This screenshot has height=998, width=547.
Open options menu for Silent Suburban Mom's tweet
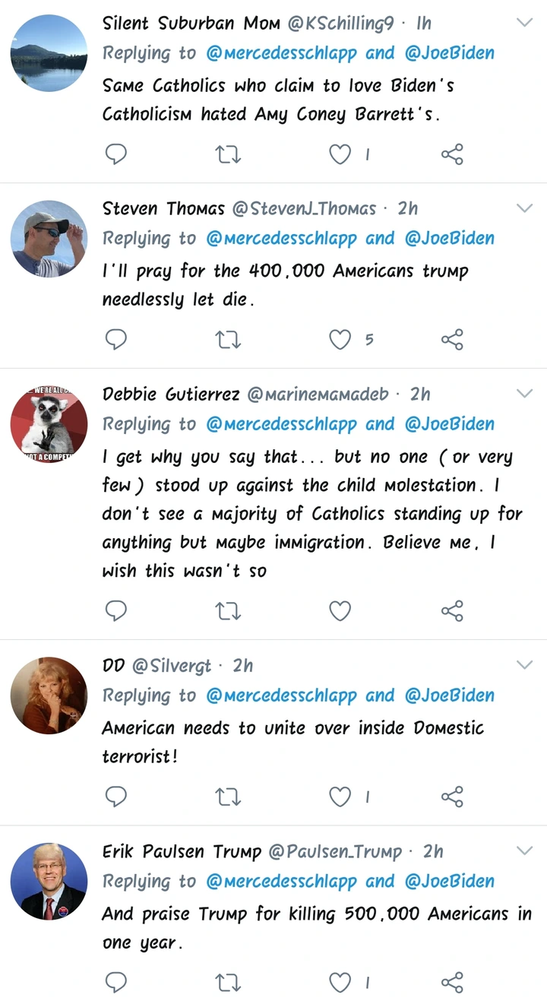[x=524, y=22]
